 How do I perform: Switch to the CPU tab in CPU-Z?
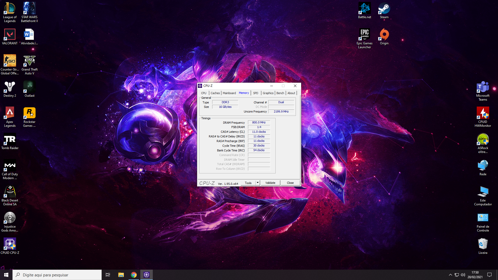click(204, 93)
